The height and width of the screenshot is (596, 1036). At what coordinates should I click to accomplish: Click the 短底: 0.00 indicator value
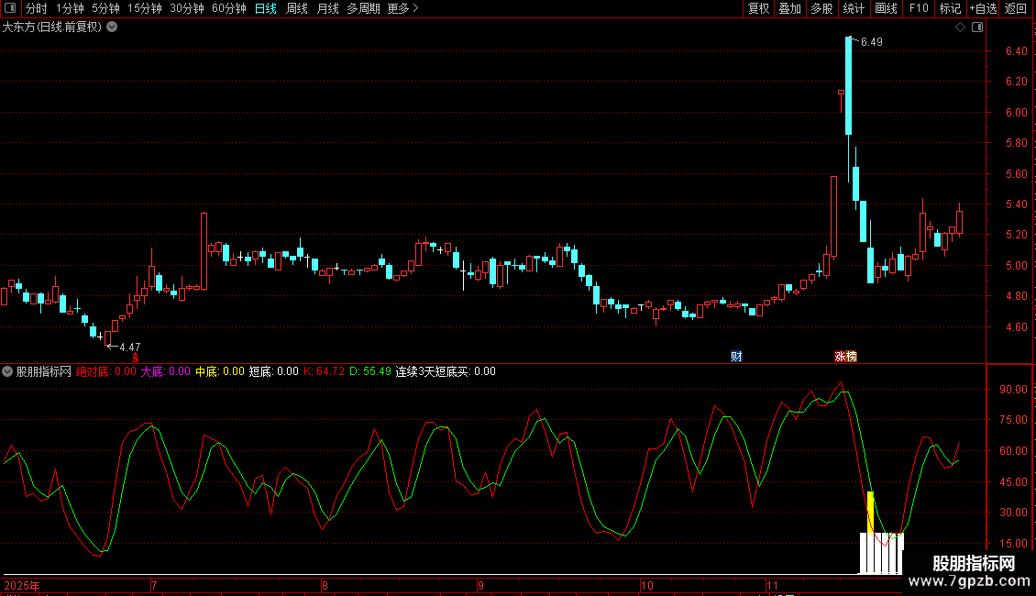point(273,371)
